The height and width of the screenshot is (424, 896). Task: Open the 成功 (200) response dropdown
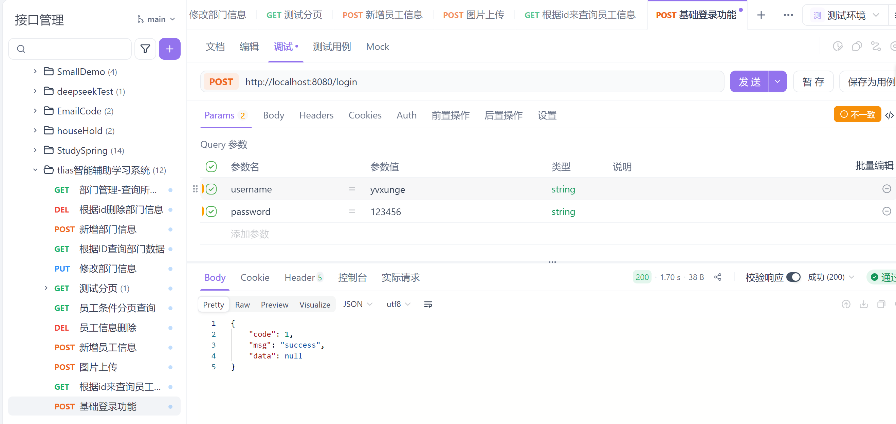830,277
